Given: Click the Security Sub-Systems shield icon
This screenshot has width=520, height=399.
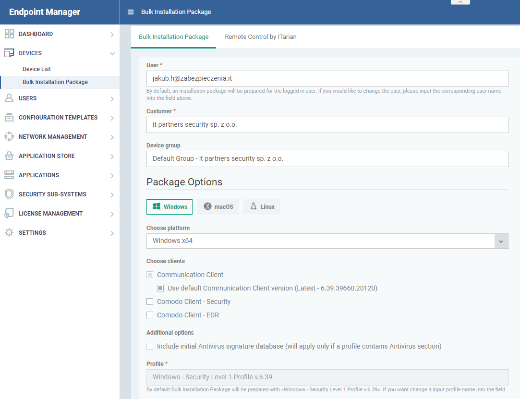Looking at the screenshot, I should [x=9, y=194].
